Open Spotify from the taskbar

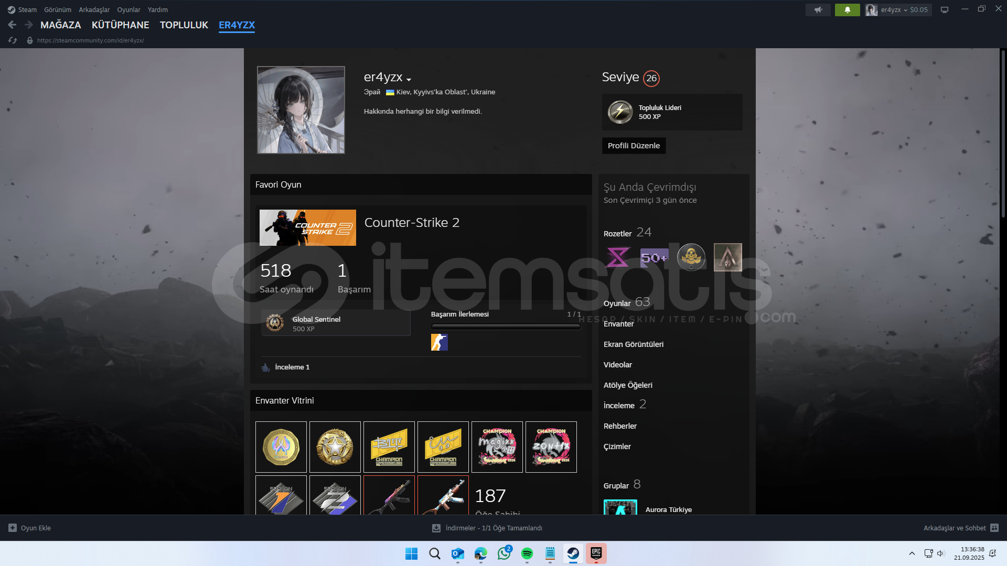pyautogui.click(x=527, y=553)
